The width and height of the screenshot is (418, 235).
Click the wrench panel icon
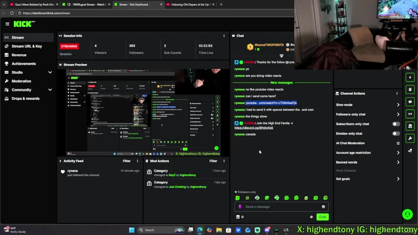410,138
